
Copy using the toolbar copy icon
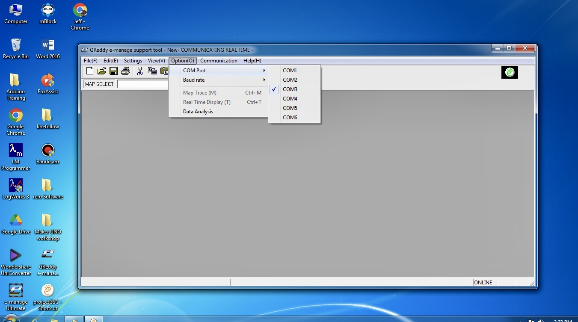(152, 71)
